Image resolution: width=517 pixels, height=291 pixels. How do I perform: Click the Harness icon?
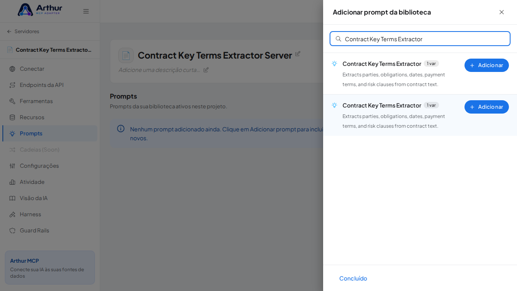pyautogui.click(x=12, y=214)
